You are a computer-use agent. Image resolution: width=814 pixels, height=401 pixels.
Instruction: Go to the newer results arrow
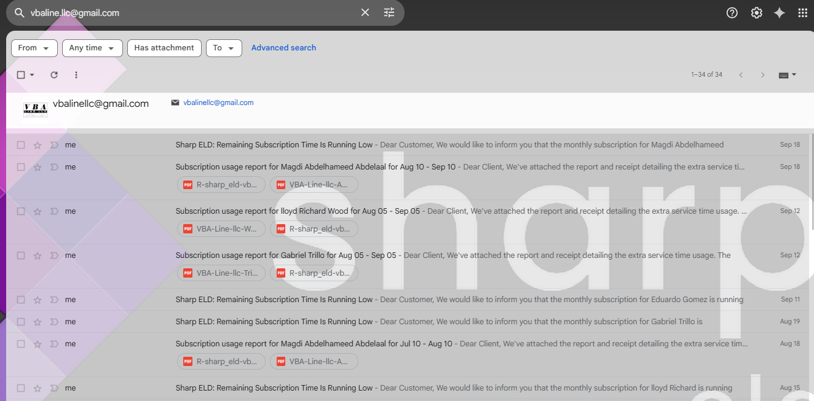tap(741, 75)
